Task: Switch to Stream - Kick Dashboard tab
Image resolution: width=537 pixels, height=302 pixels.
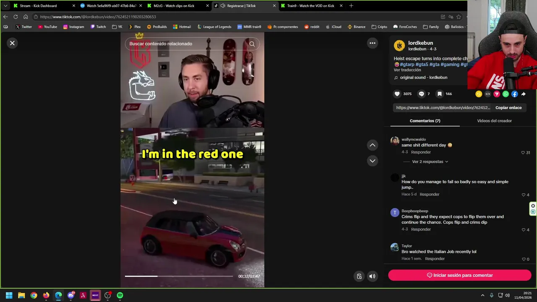Action: coord(43,6)
